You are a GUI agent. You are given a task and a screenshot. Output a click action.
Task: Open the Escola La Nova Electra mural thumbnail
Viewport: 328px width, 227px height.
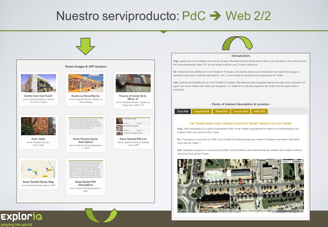(x=86, y=83)
